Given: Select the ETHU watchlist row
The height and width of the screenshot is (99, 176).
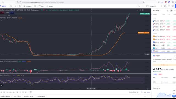Looking at the screenshot, I should pyautogui.click(x=164, y=42).
